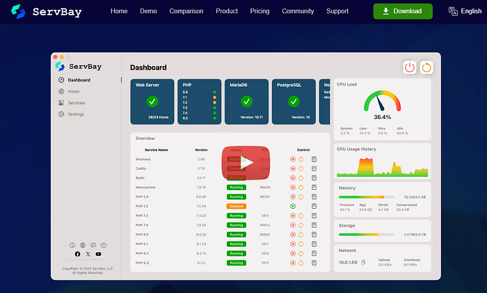The image size is (487, 293).
Task: Click the "Service Name" column header
Action: tap(157, 150)
